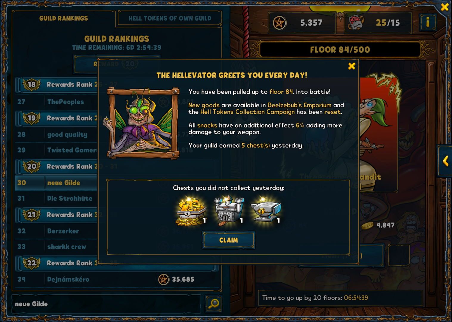Select neue Gilde ranking row

(x=56, y=183)
